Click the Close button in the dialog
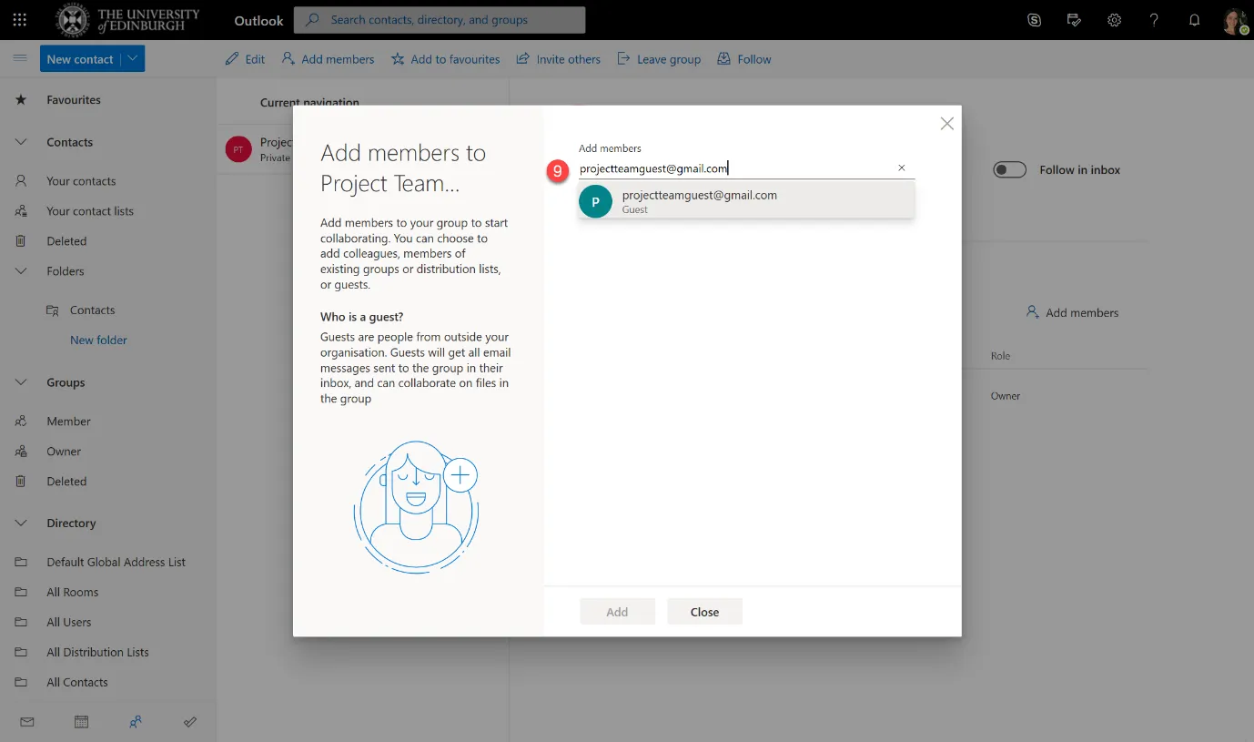The height and width of the screenshot is (742, 1254). click(x=704, y=611)
